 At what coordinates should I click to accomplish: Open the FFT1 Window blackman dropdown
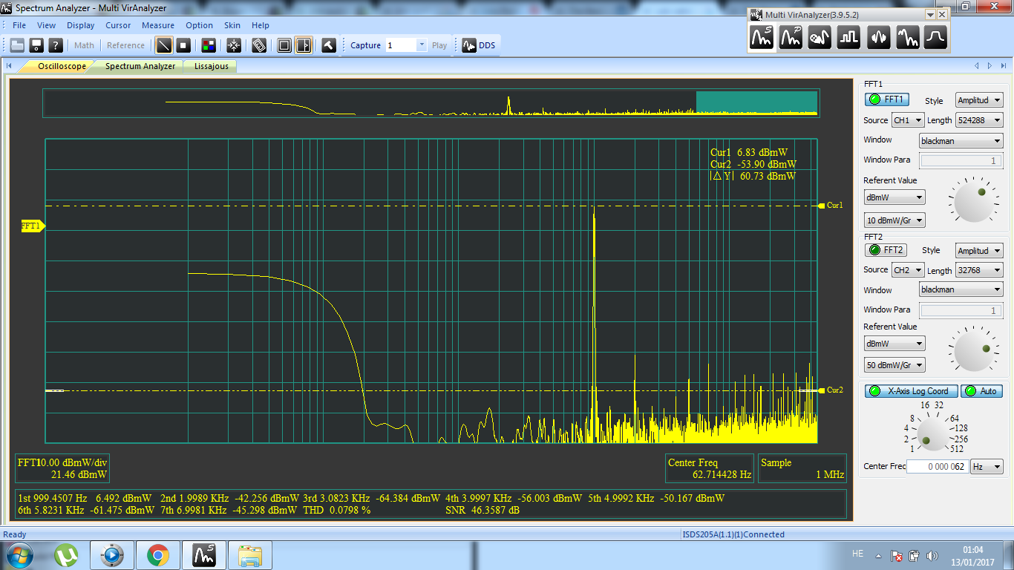click(x=961, y=141)
